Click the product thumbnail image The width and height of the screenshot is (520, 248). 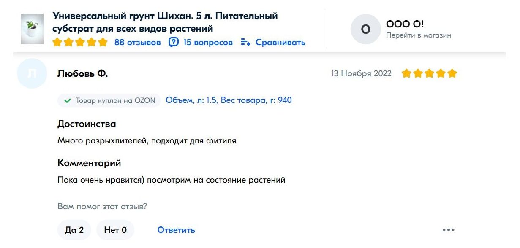click(32, 29)
